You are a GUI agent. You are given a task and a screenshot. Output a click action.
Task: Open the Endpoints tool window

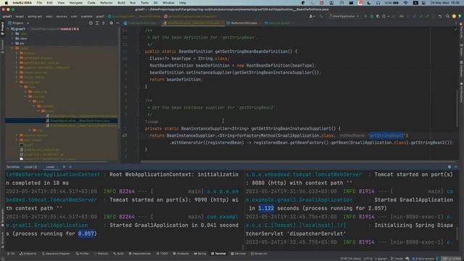pos(28,254)
